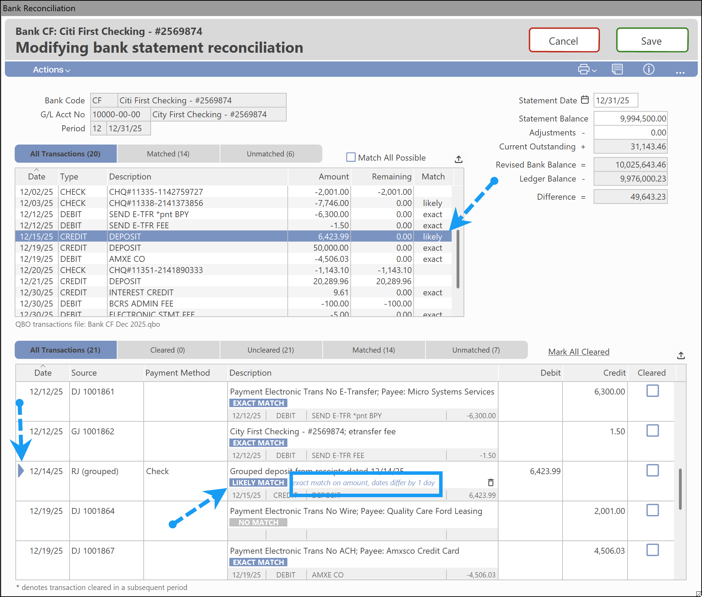Open the notes icon in toolbar
The image size is (702, 597).
click(617, 69)
